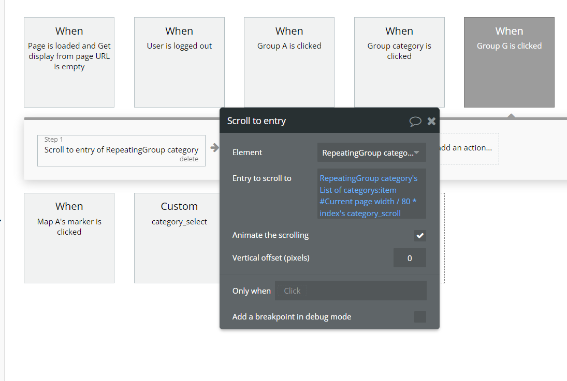Open Map A's marker is clicked event
Viewport: 567px width, 381px height.
[69, 238]
